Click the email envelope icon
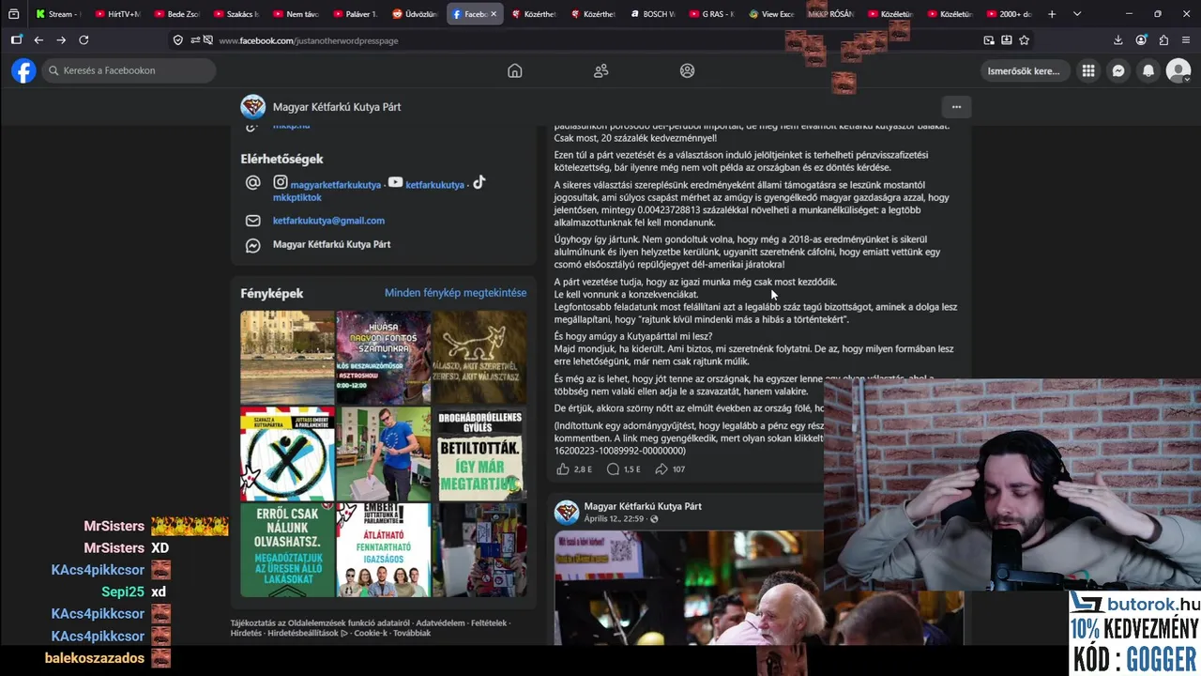 (252, 221)
